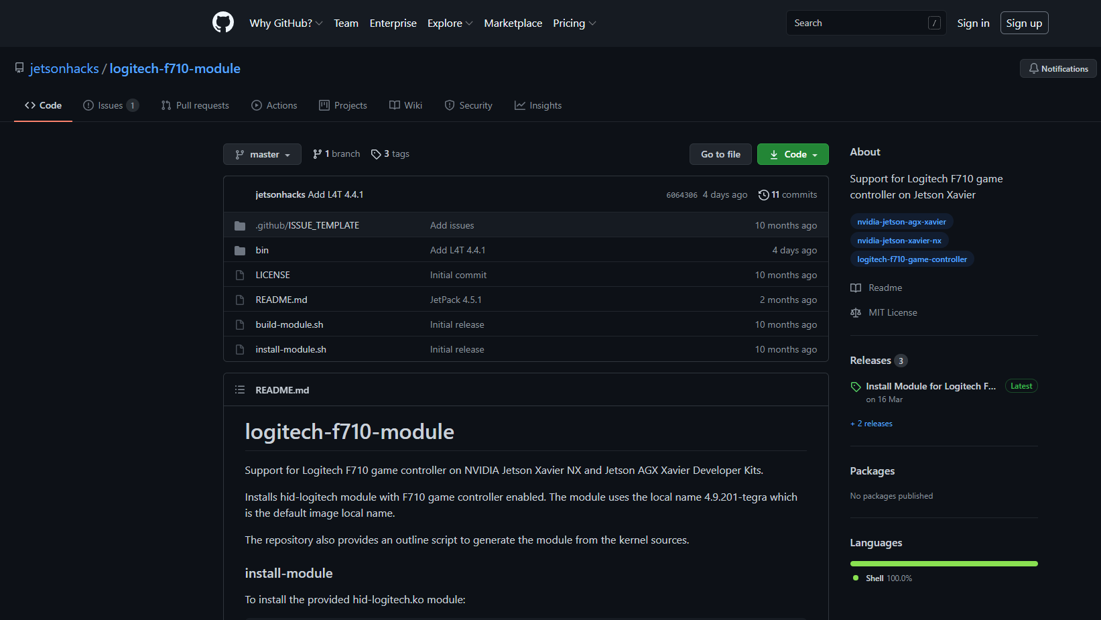Click the release tag icon under Releases
This screenshot has height=620, width=1101.
point(856,387)
